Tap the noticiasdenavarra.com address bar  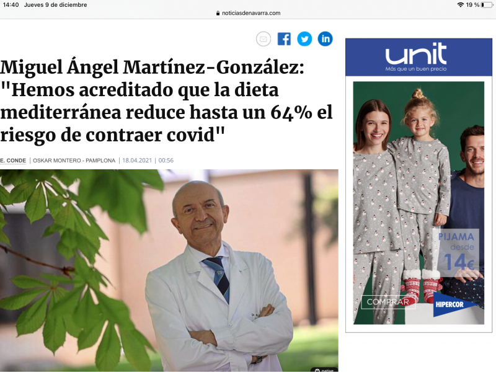(x=248, y=13)
